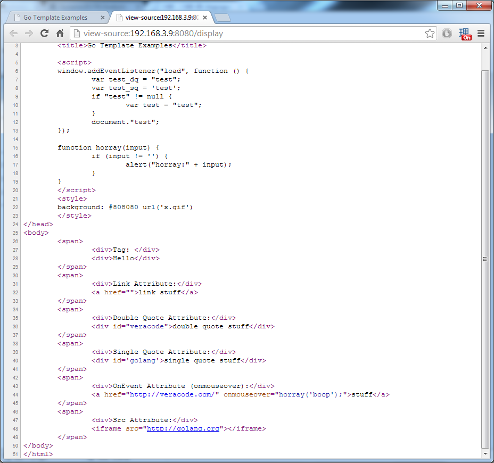
Task: Click the http://veracode.com/ href value
Action: click(172, 395)
